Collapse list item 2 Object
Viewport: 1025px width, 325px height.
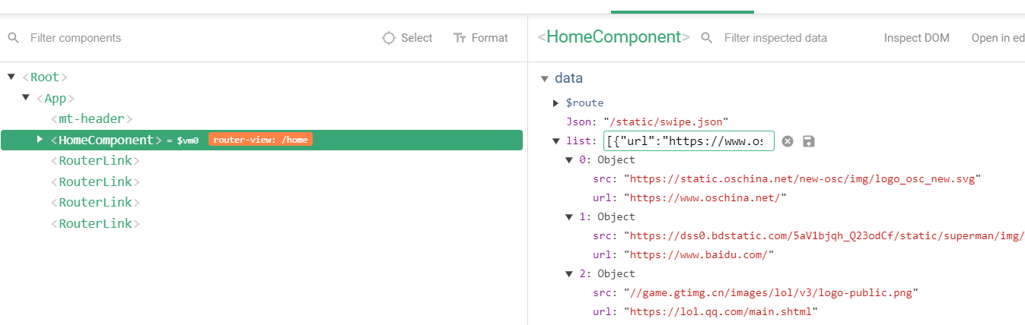pos(569,273)
